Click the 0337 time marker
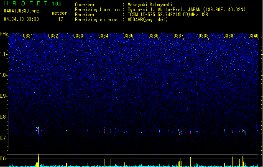This screenshot has width=263, height=167. click(x=179, y=36)
